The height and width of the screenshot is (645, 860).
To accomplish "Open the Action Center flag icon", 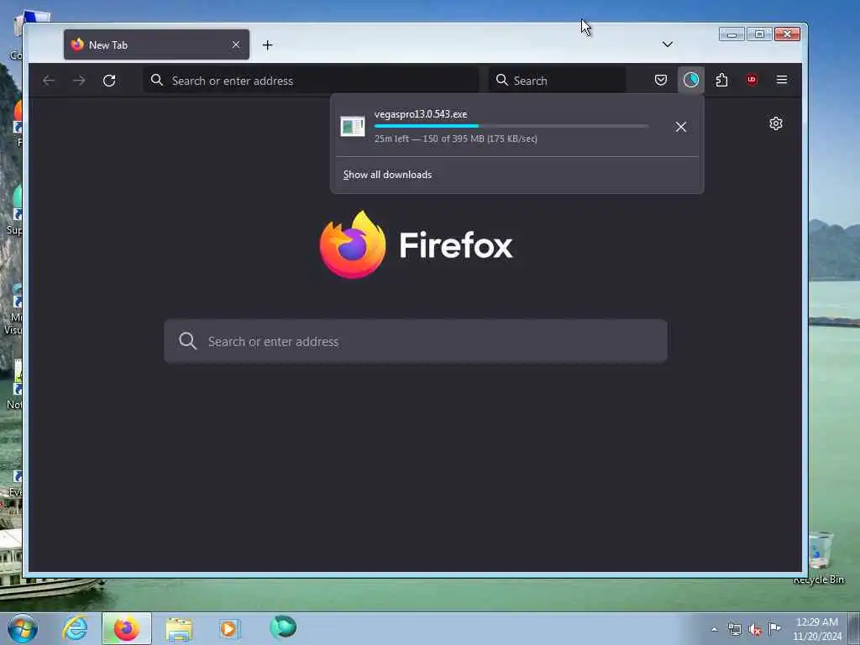I will pos(774,628).
